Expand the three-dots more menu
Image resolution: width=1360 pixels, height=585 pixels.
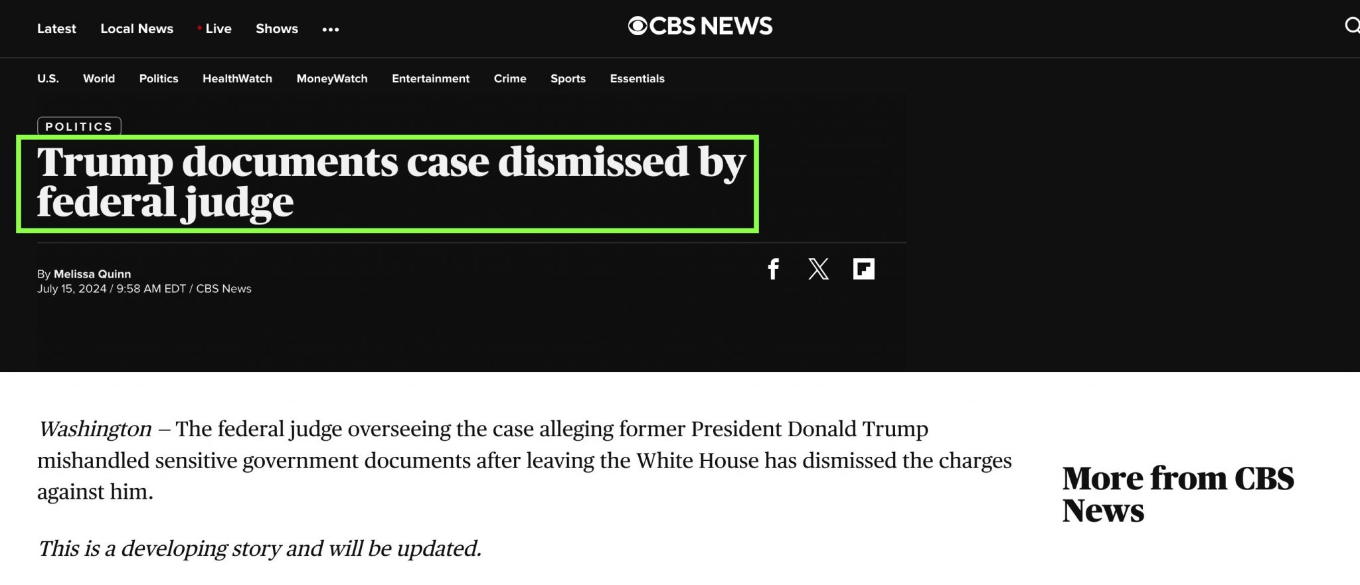pyautogui.click(x=331, y=29)
